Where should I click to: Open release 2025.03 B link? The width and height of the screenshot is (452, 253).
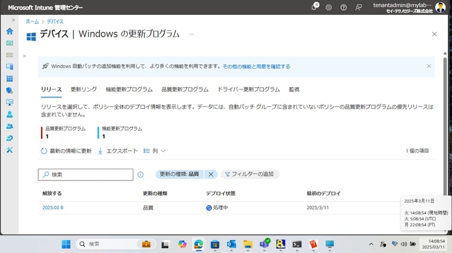(x=53, y=207)
